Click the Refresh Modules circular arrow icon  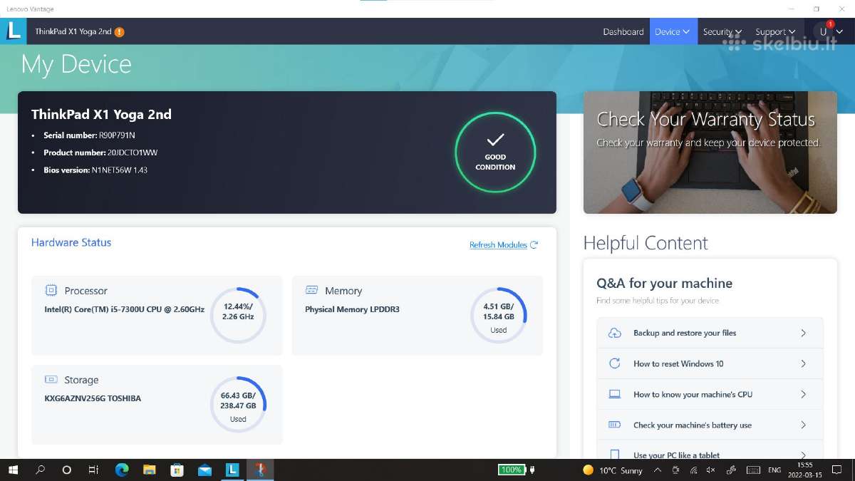(534, 244)
